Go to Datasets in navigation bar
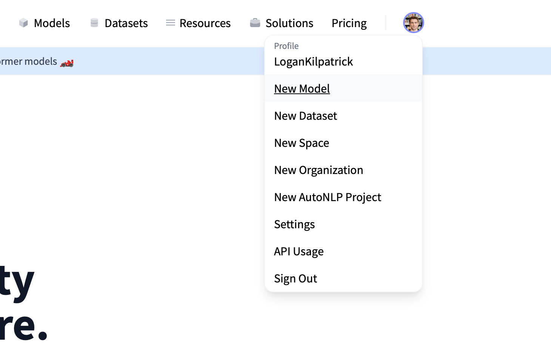The width and height of the screenshot is (551, 354). pos(126,23)
